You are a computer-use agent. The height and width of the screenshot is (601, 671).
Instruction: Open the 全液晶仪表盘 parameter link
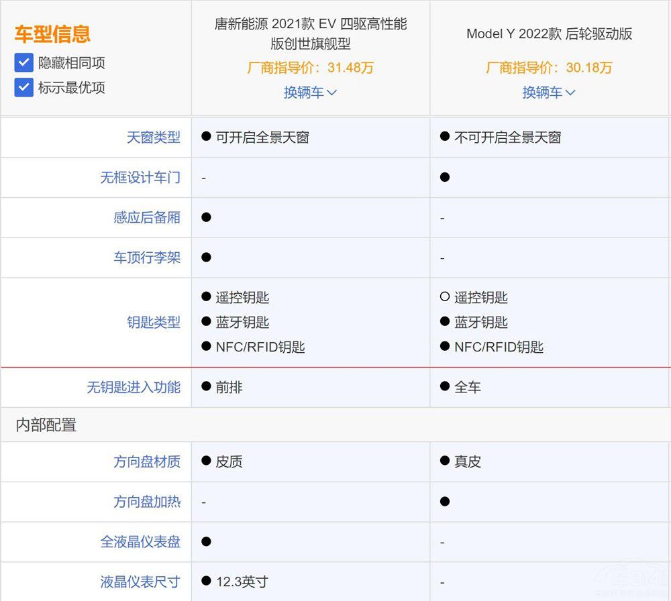click(x=140, y=541)
